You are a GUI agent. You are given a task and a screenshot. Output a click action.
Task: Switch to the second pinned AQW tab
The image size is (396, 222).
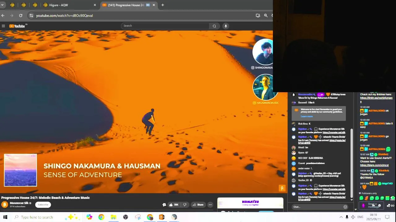pos(24,5)
